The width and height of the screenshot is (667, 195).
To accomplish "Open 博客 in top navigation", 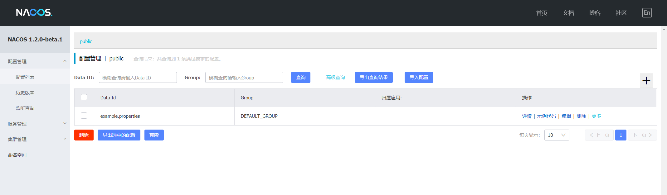I will [x=595, y=13].
